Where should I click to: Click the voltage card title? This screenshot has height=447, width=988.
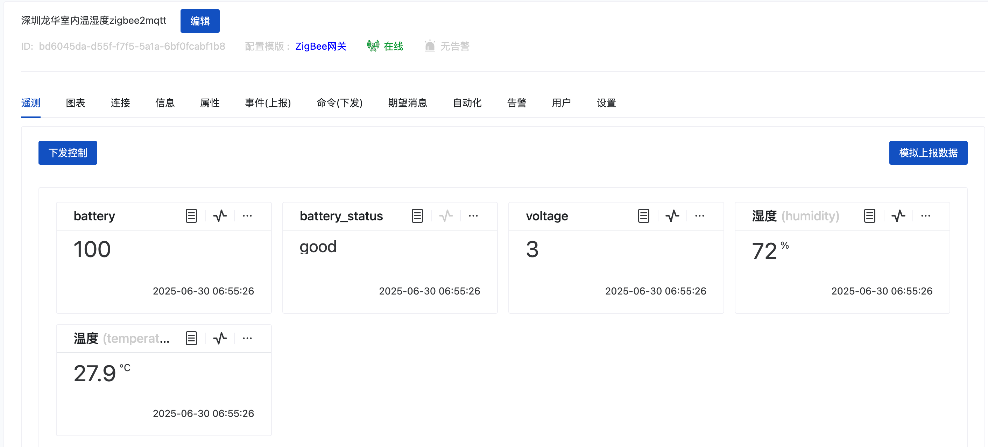547,216
